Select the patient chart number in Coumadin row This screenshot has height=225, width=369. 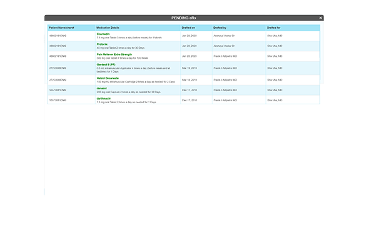[58, 36]
